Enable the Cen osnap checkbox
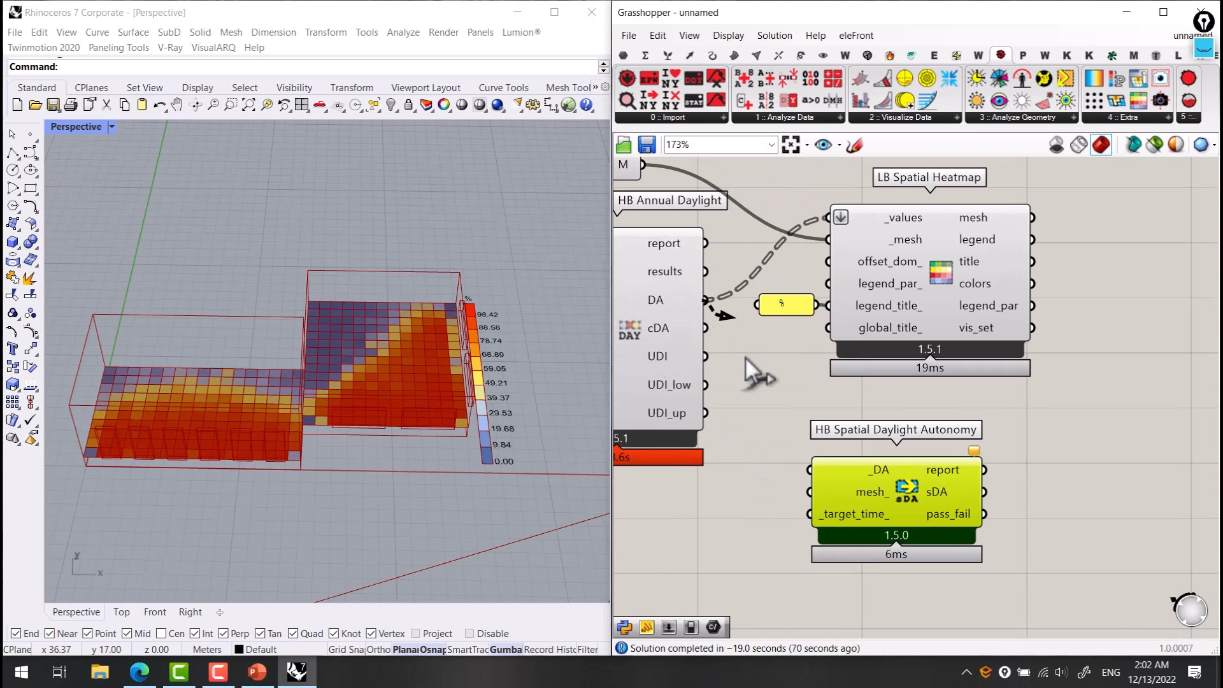The width and height of the screenshot is (1223, 688). point(161,633)
